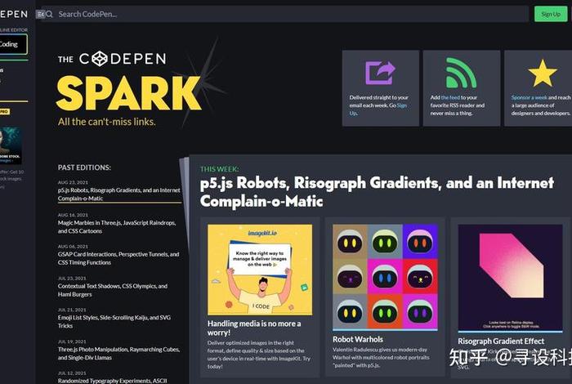Click the Robot Warhols thumbnail image
Viewport: 572px width, 384px height.
click(385, 277)
